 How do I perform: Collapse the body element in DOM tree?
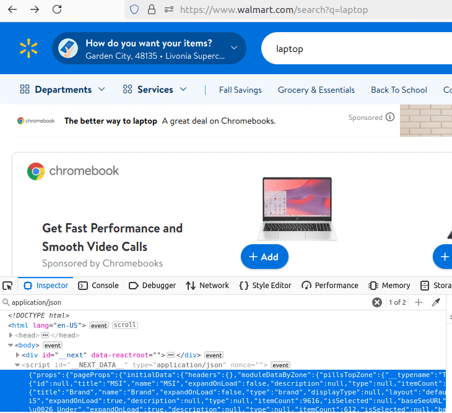pyautogui.click(x=11, y=345)
